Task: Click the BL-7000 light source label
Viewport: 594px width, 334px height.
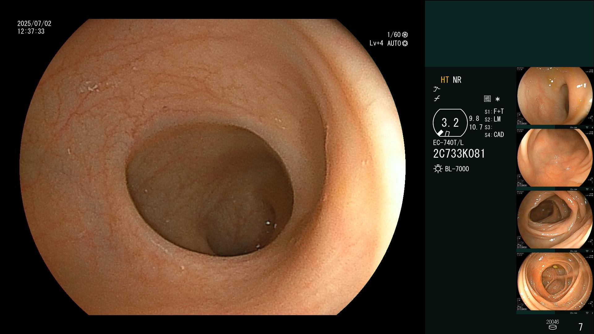Action: (x=457, y=169)
